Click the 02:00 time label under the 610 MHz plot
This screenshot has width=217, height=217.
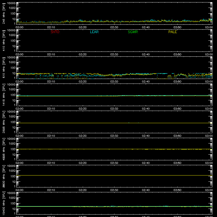point(20,82)
